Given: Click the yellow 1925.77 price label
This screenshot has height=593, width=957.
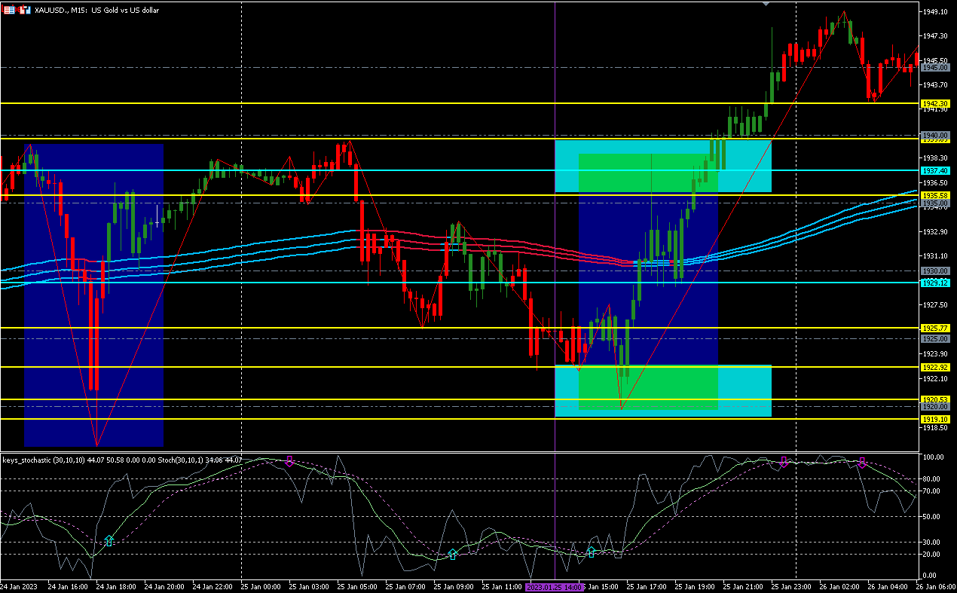Looking at the screenshot, I should (934, 329).
